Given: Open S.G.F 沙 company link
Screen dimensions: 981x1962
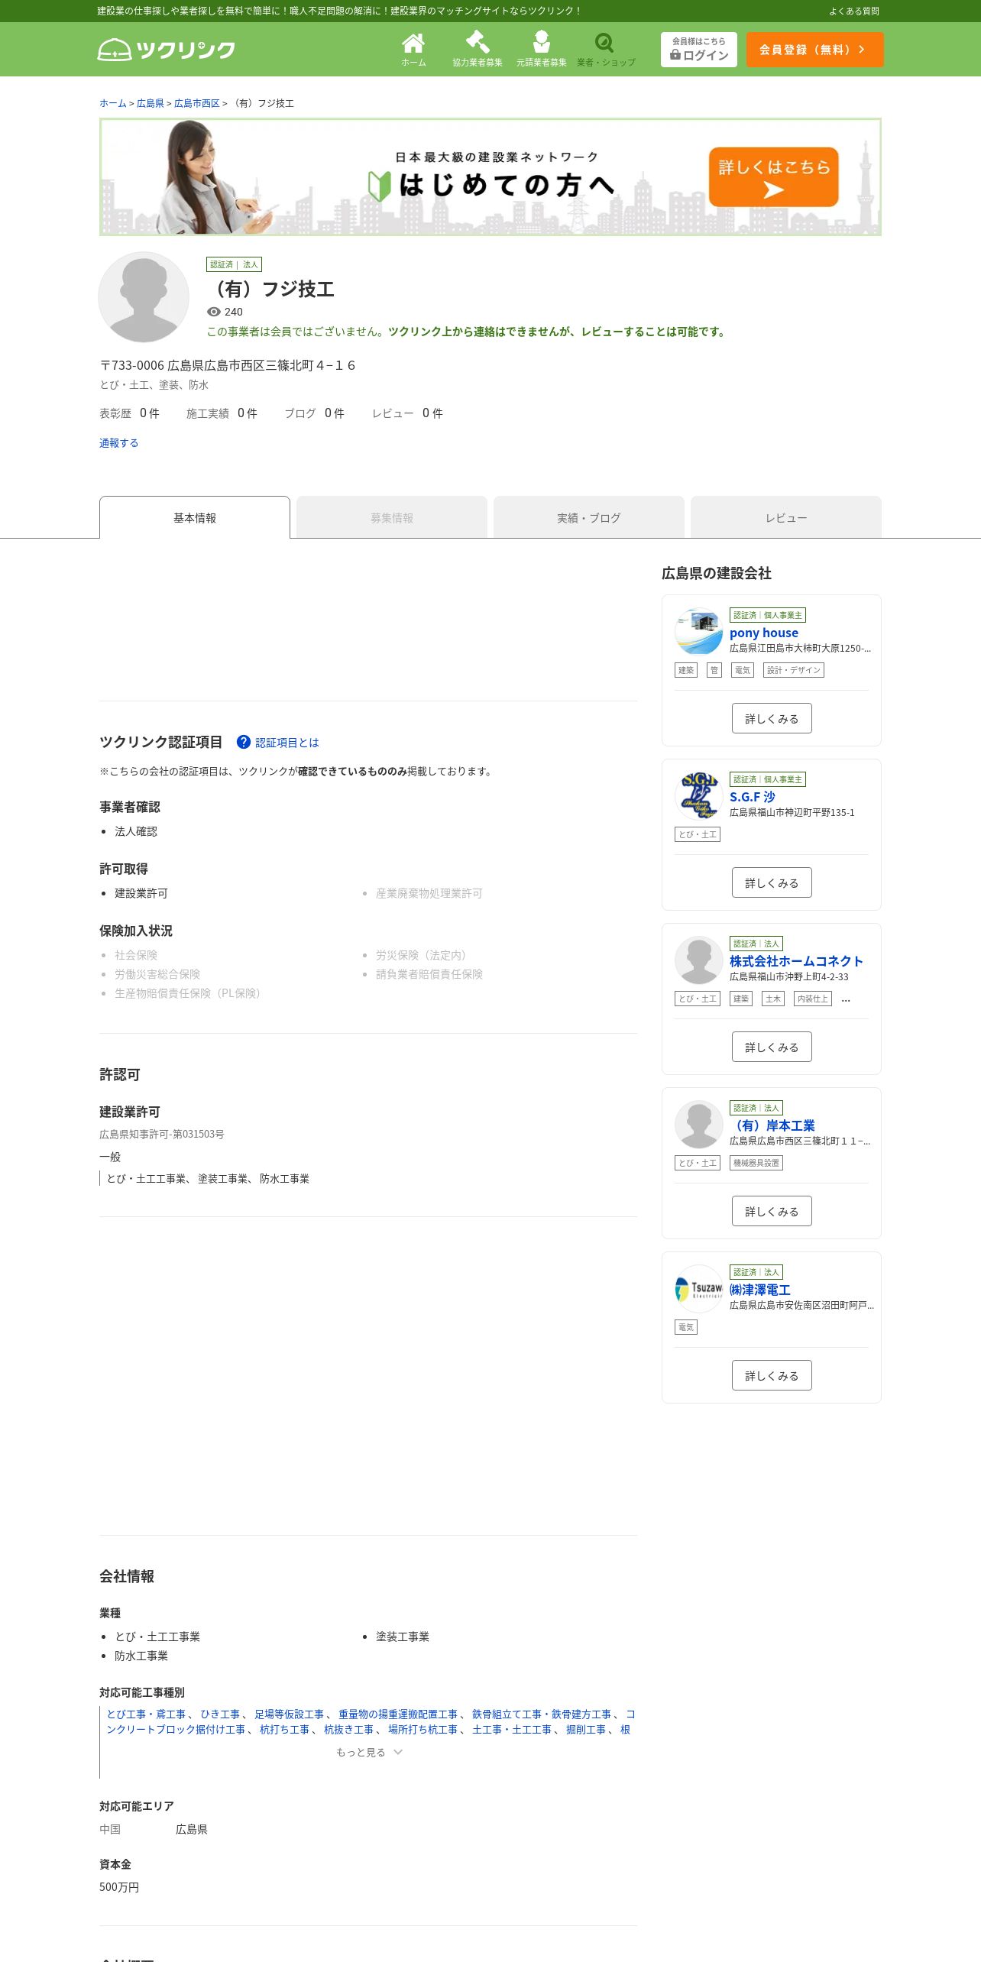Looking at the screenshot, I should [753, 797].
